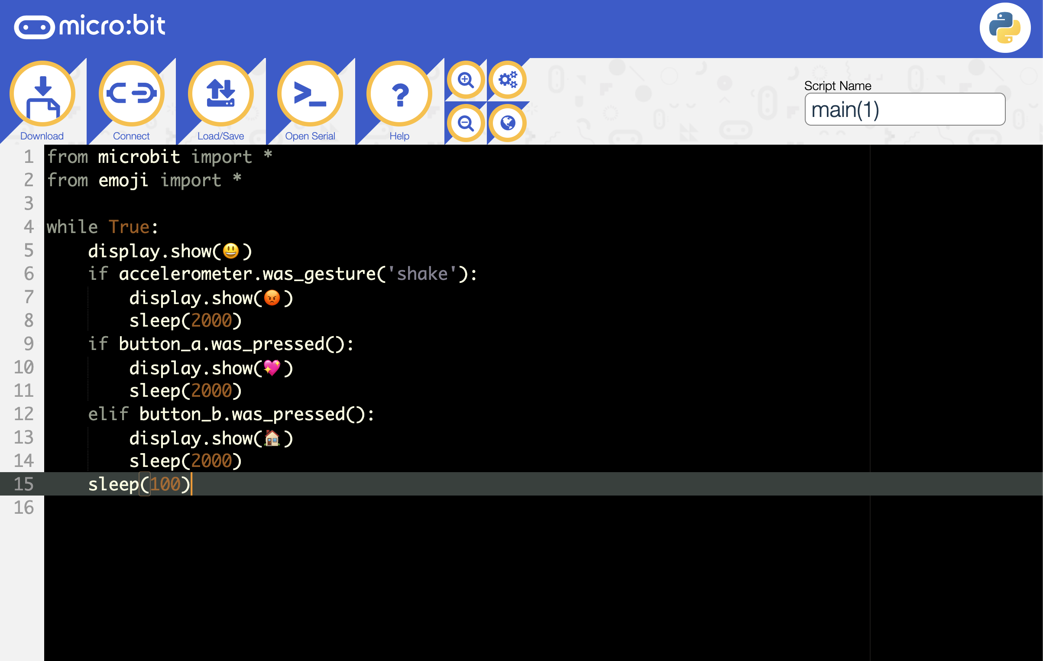Click the Help question mark icon
Viewport: 1043px width, 661px height.
[399, 94]
